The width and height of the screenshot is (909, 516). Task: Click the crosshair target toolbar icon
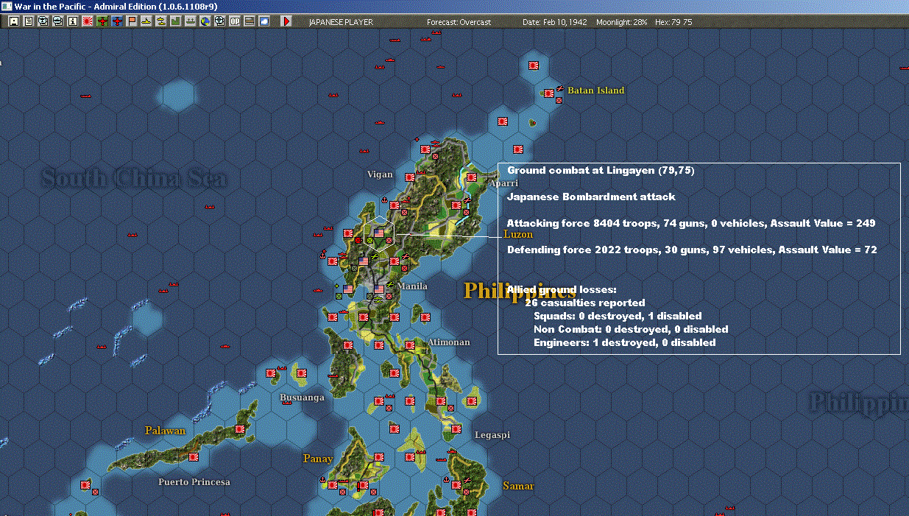[220, 21]
